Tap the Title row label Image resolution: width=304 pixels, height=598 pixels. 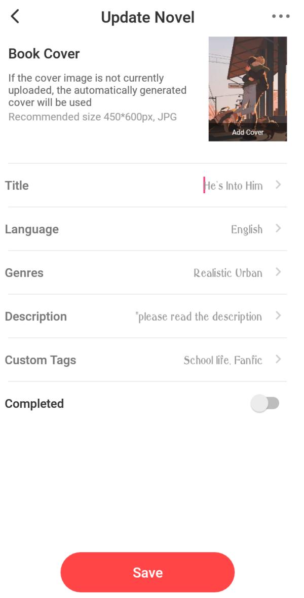click(x=17, y=186)
